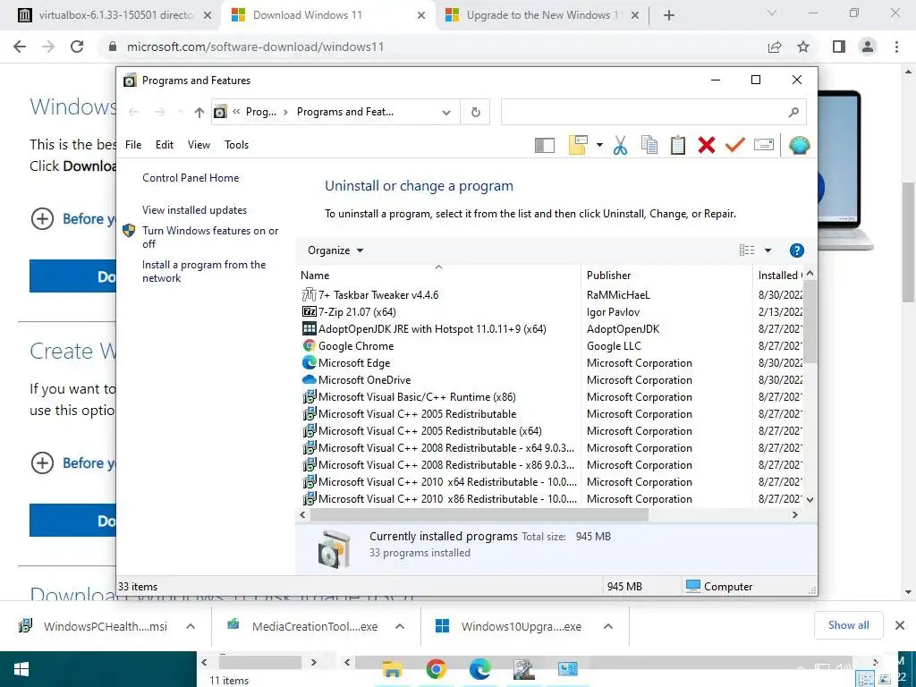Select Visual C++ 2010 x86 Redistributable entry

pos(439,499)
